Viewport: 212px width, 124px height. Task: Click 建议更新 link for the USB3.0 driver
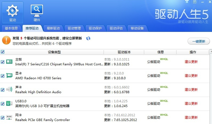(191, 103)
